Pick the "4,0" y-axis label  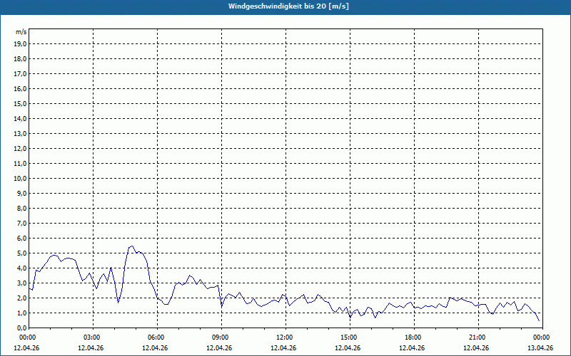click(x=21, y=268)
